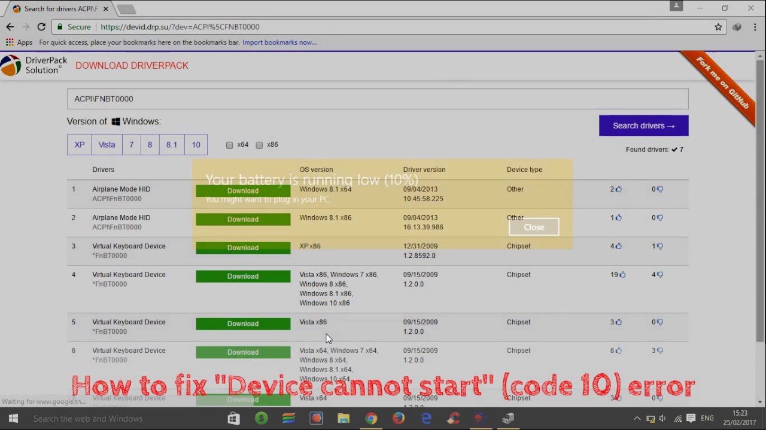Viewport: 766px width, 430px height.
Task: Click the 'Driver version' column header
Action: [x=424, y=170]
